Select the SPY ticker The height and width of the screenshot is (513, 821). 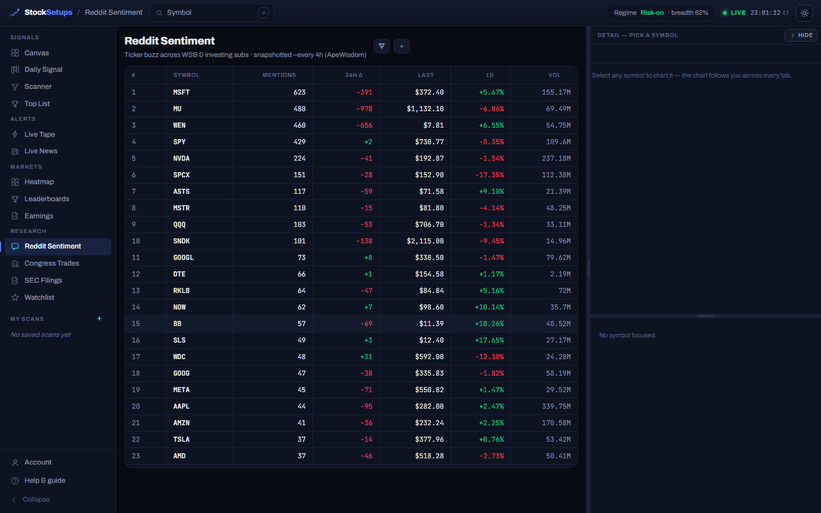coord(179,142)
